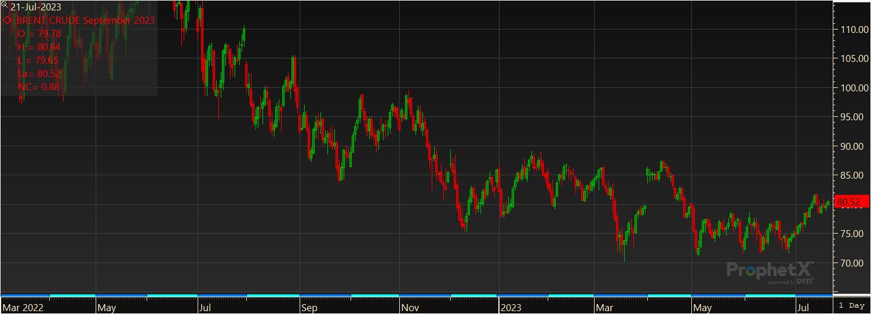Click the 100.00 price axis label
871x314 pixels.
click(854, 88)
